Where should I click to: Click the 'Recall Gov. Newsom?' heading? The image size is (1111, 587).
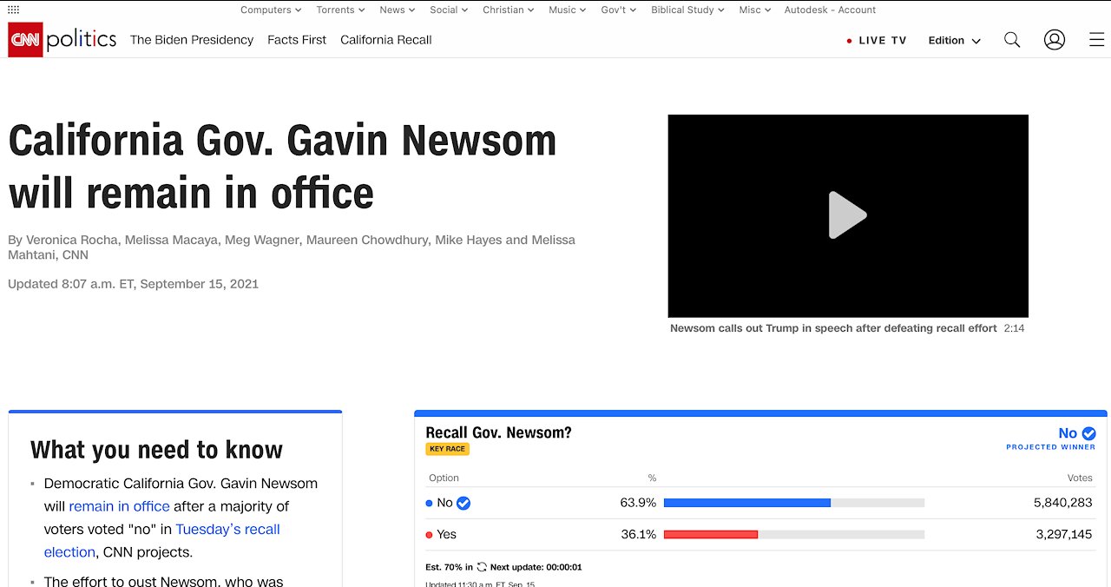(x=498, y=432)
